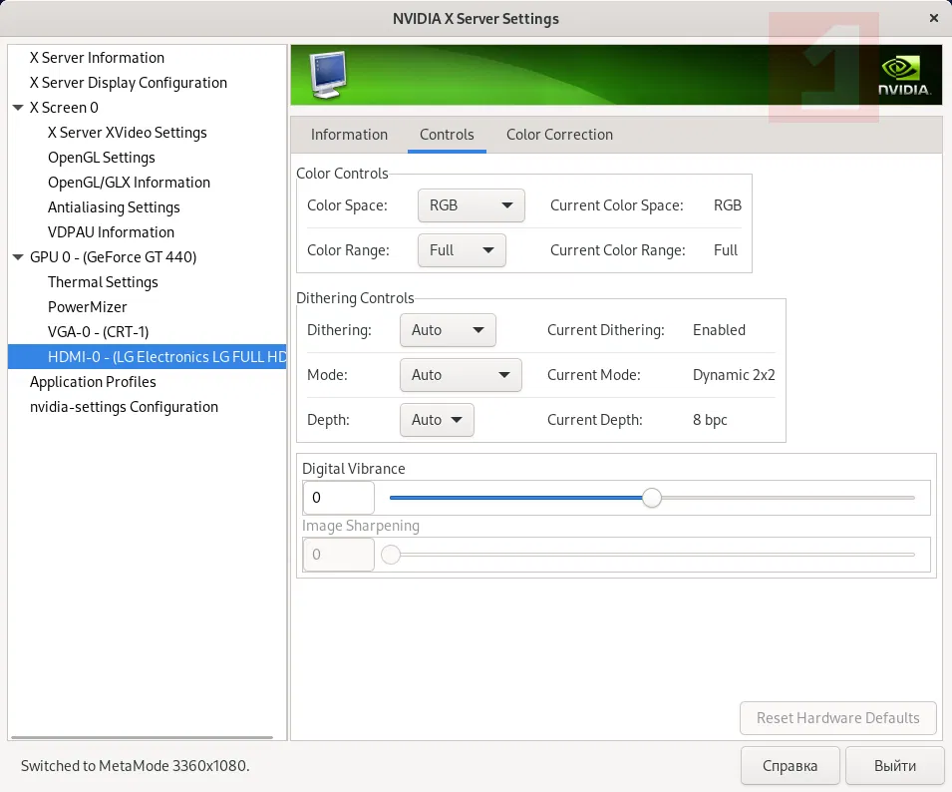Select HDMI-0 LG Electronics display item
This screenshot has height=792, width=952.
(x=147, y=357)
